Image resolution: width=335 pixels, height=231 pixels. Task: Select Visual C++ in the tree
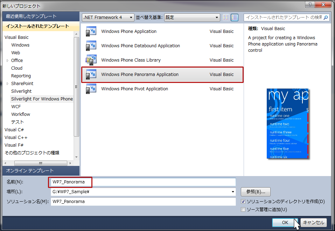16,138
